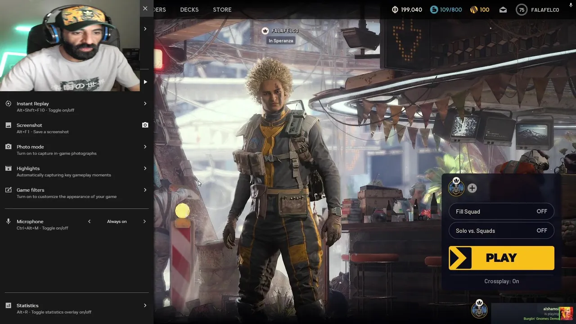Click the Highlights icon

(x=8, y=168)
